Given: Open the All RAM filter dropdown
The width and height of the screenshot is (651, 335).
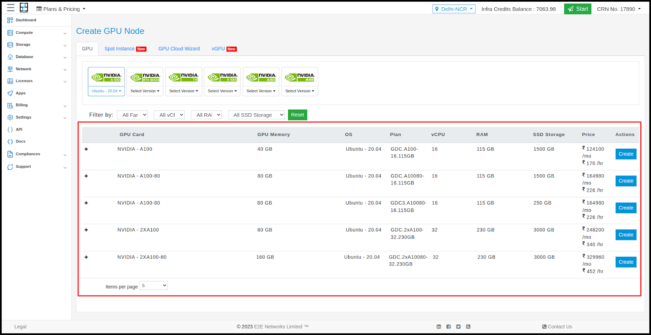Looking at the screenshot, I should click(x=206, y=115).
